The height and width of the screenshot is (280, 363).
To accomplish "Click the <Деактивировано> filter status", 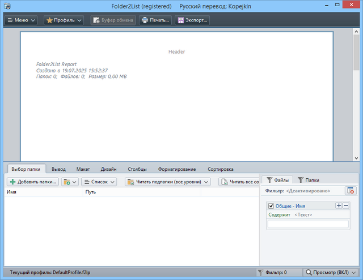I will pyautogui.click(x=308, y=191).
